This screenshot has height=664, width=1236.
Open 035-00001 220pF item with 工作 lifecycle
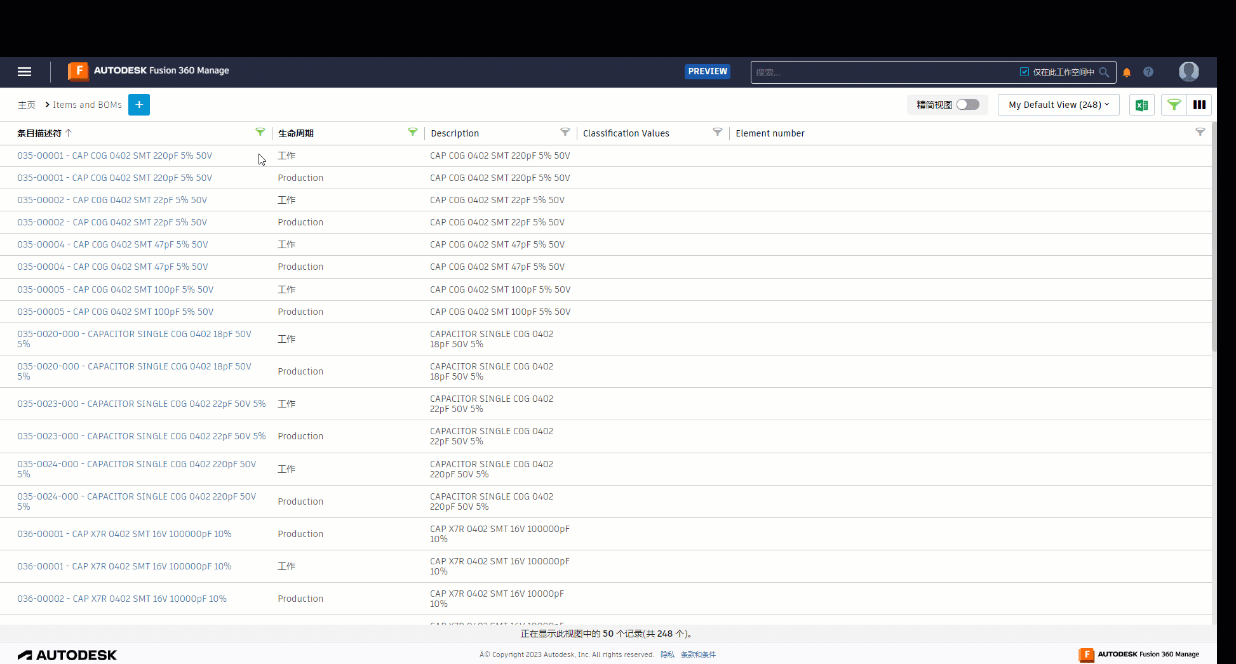click(x=114, y=156)
